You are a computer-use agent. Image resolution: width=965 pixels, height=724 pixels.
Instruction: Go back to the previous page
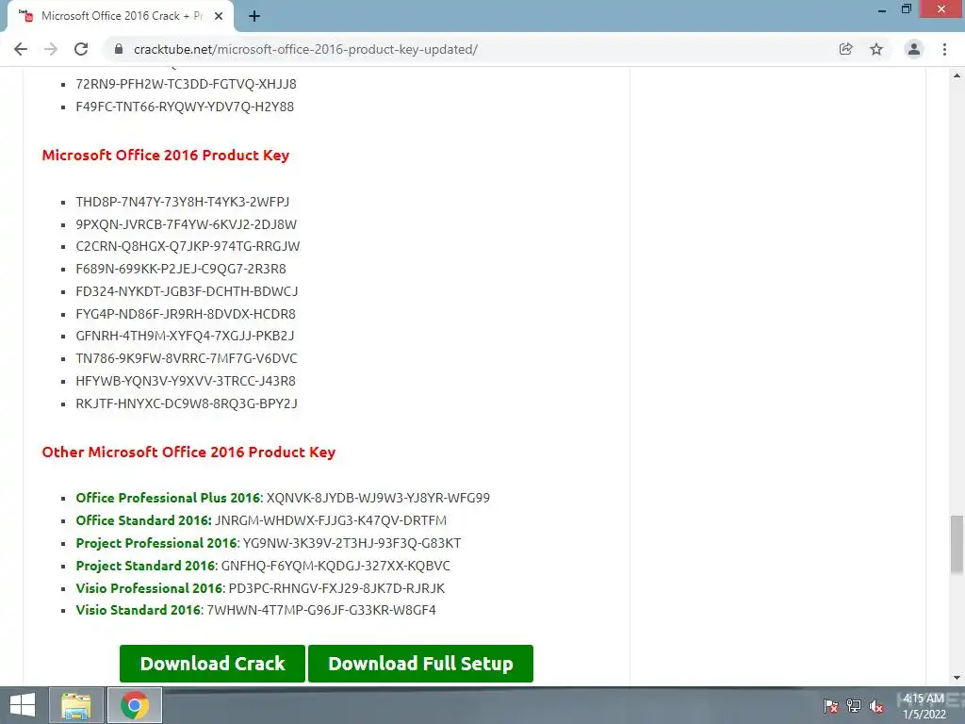21,49
